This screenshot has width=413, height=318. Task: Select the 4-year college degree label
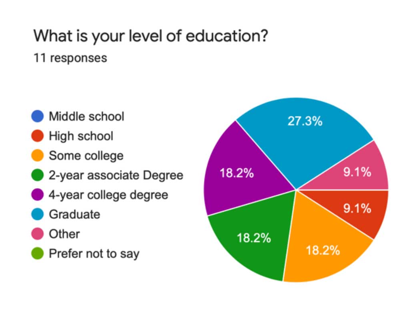point(108,195)
